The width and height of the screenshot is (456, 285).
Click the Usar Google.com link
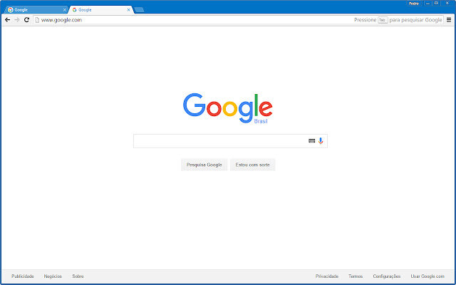point(427,276)
